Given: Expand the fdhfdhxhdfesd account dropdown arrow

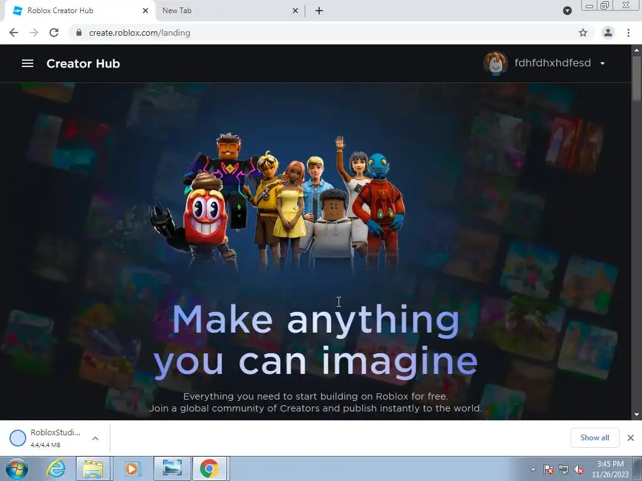Looking at the screenshot, I should (x=603, y=63).
